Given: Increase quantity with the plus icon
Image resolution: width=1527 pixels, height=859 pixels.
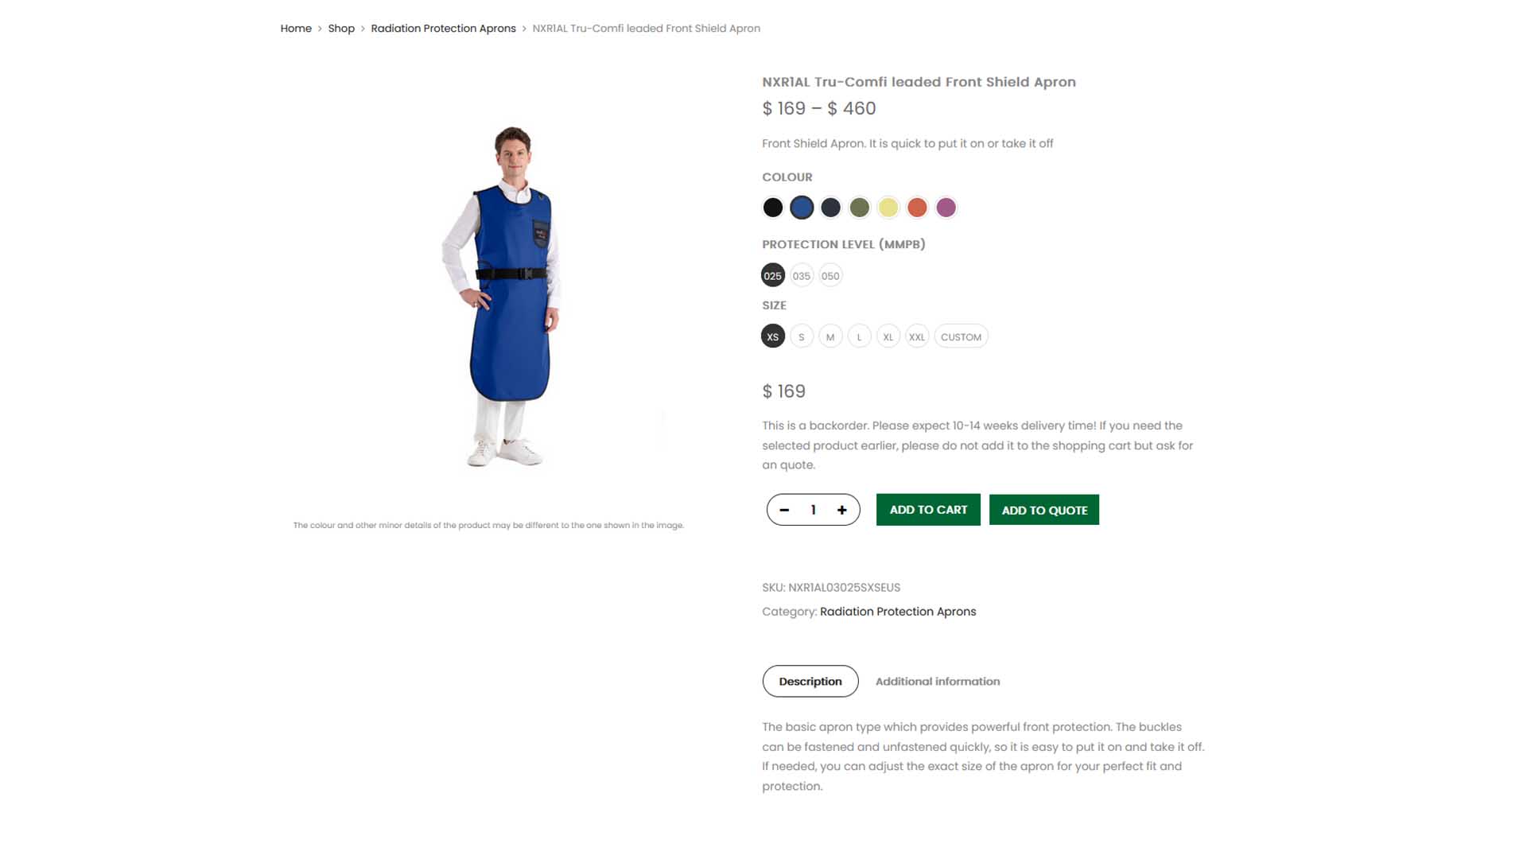Looking at the screenshot, I should [841, 510].
